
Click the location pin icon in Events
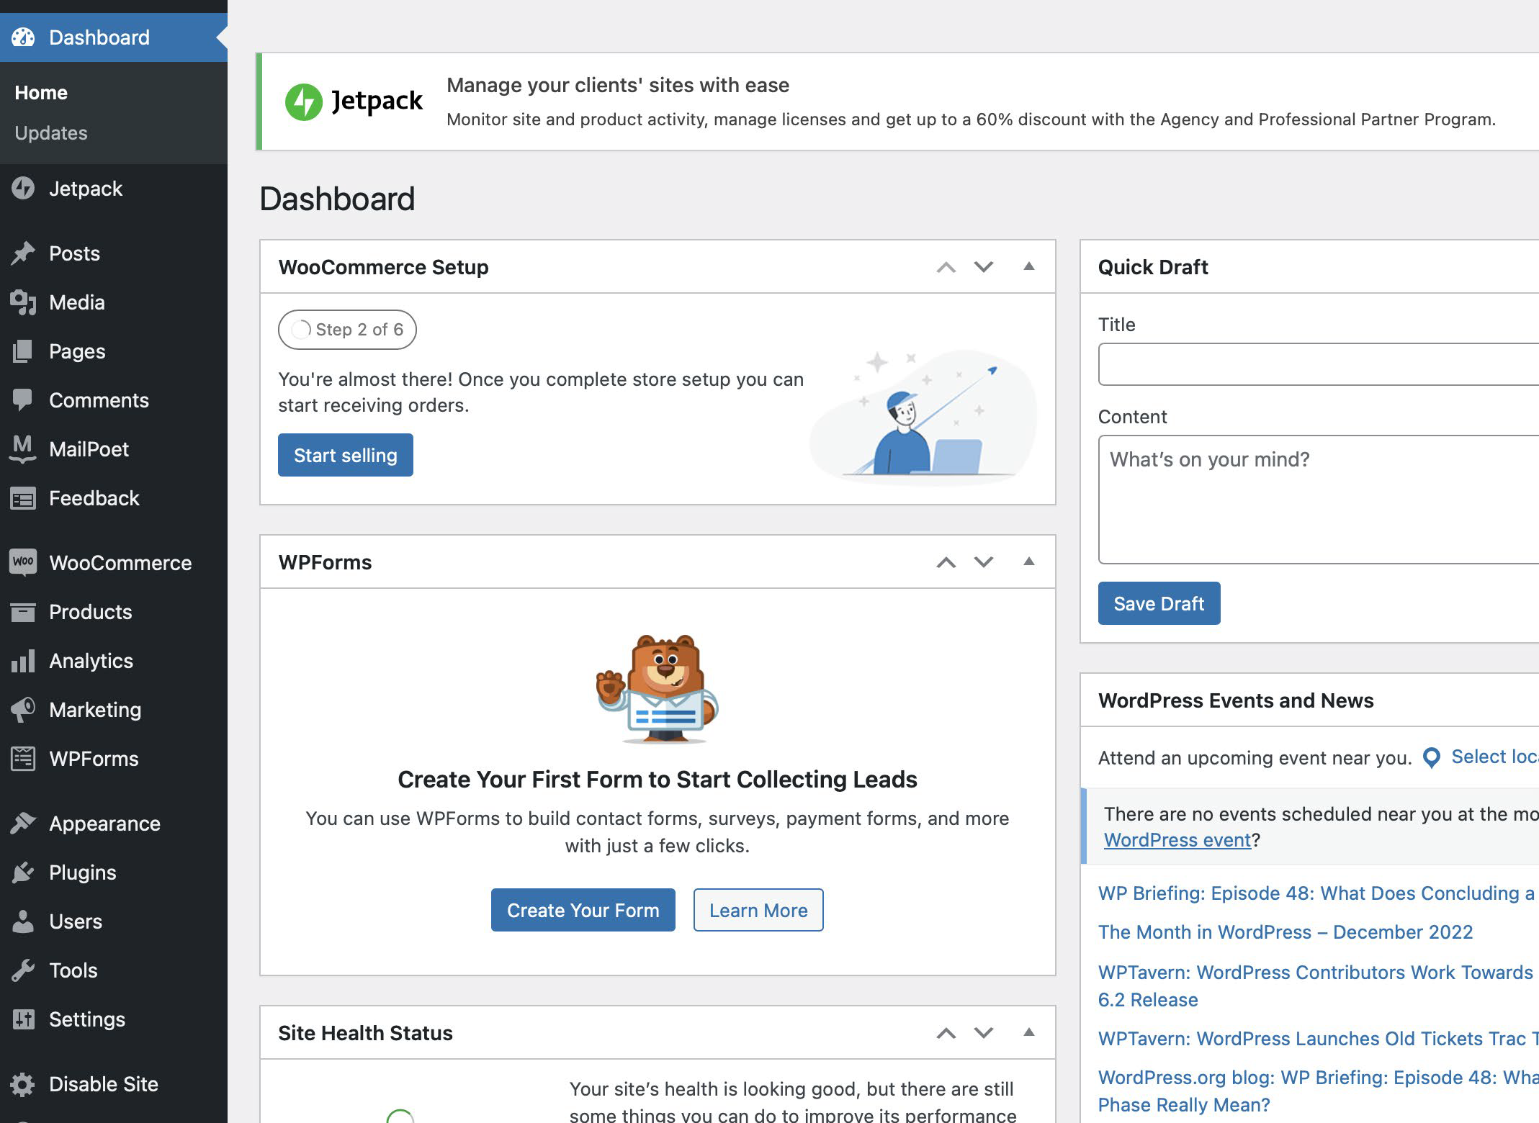[1432, 757]
